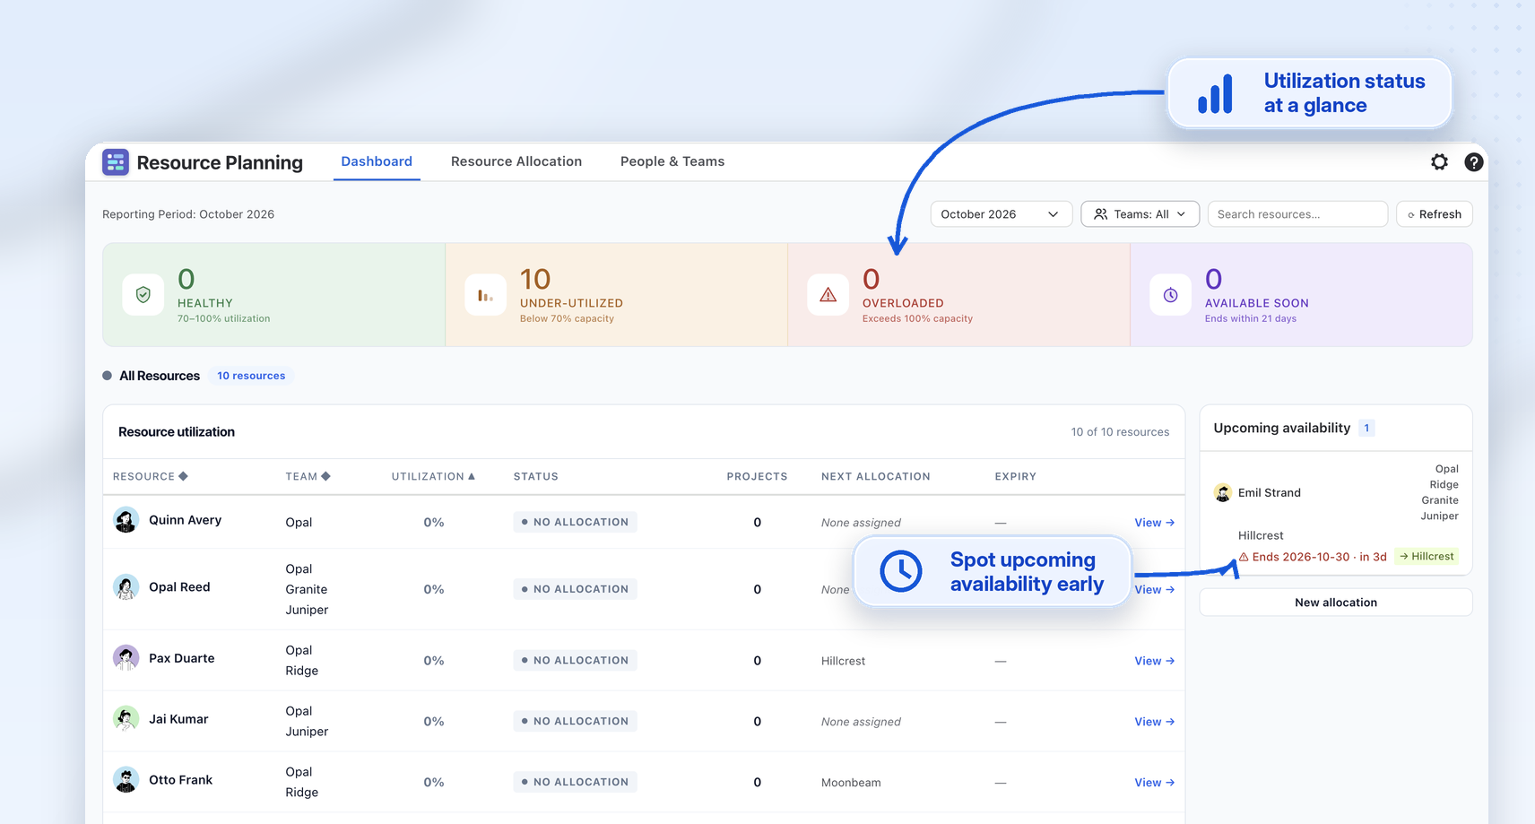This screenshot has height=824, width=1535.
Task: Click the Search resources input field
Action: click(1297, 214)
